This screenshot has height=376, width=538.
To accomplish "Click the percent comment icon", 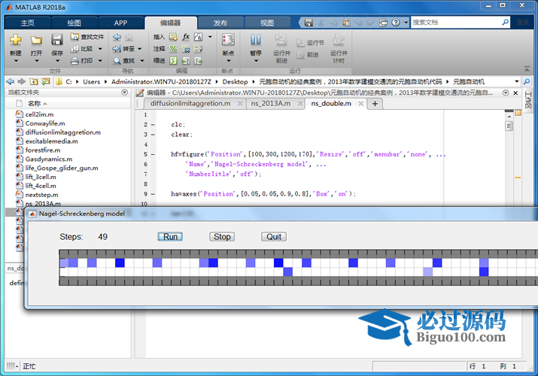I will 173,48.
